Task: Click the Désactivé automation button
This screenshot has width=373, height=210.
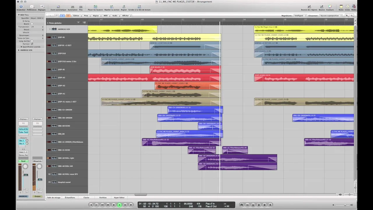Action: (37, 161)
